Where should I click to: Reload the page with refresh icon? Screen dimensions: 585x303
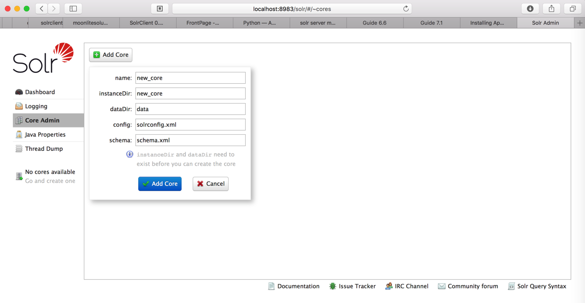pyautogui.click(x=406, y=9)
